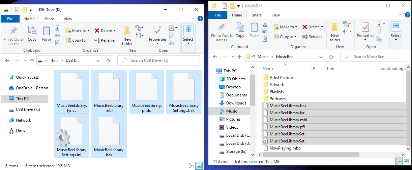Screen dimensions: 412x170
Task: Click the Copy icon in MusicBee window
Action: (x=240, y=28)
